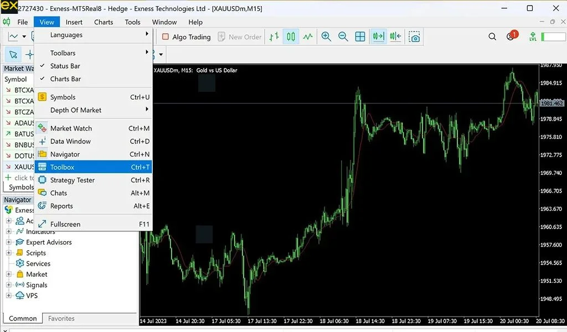Select the crosshair tool
Image resolution: width=567 pixels, height=332 pixels.
29,54
